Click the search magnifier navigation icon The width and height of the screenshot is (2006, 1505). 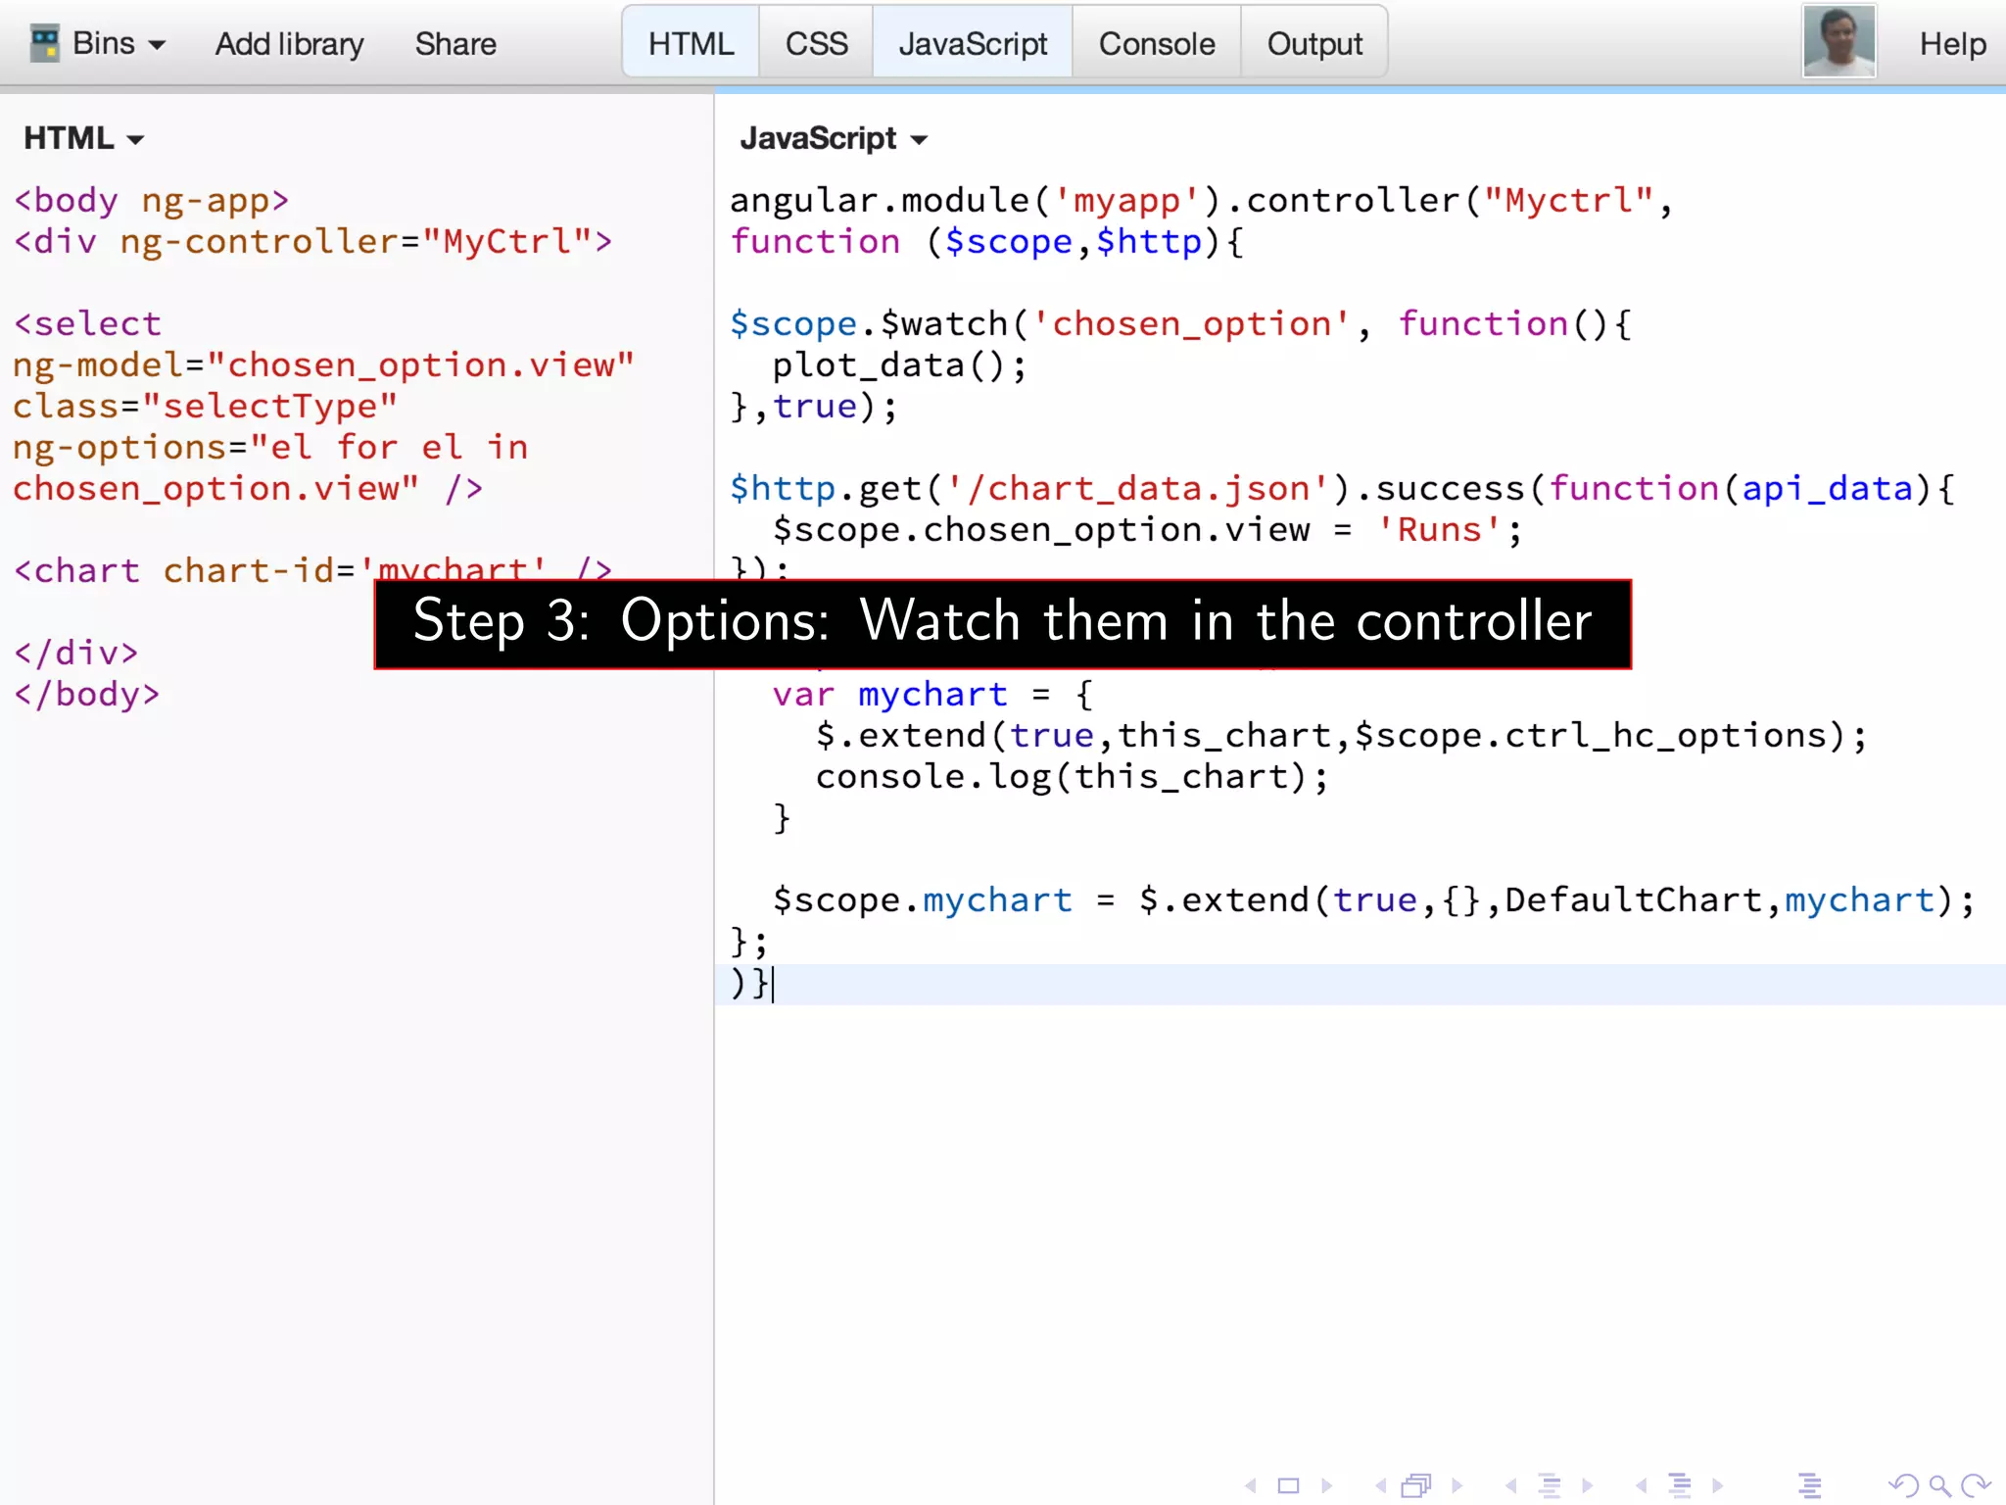[1939, 1485]
